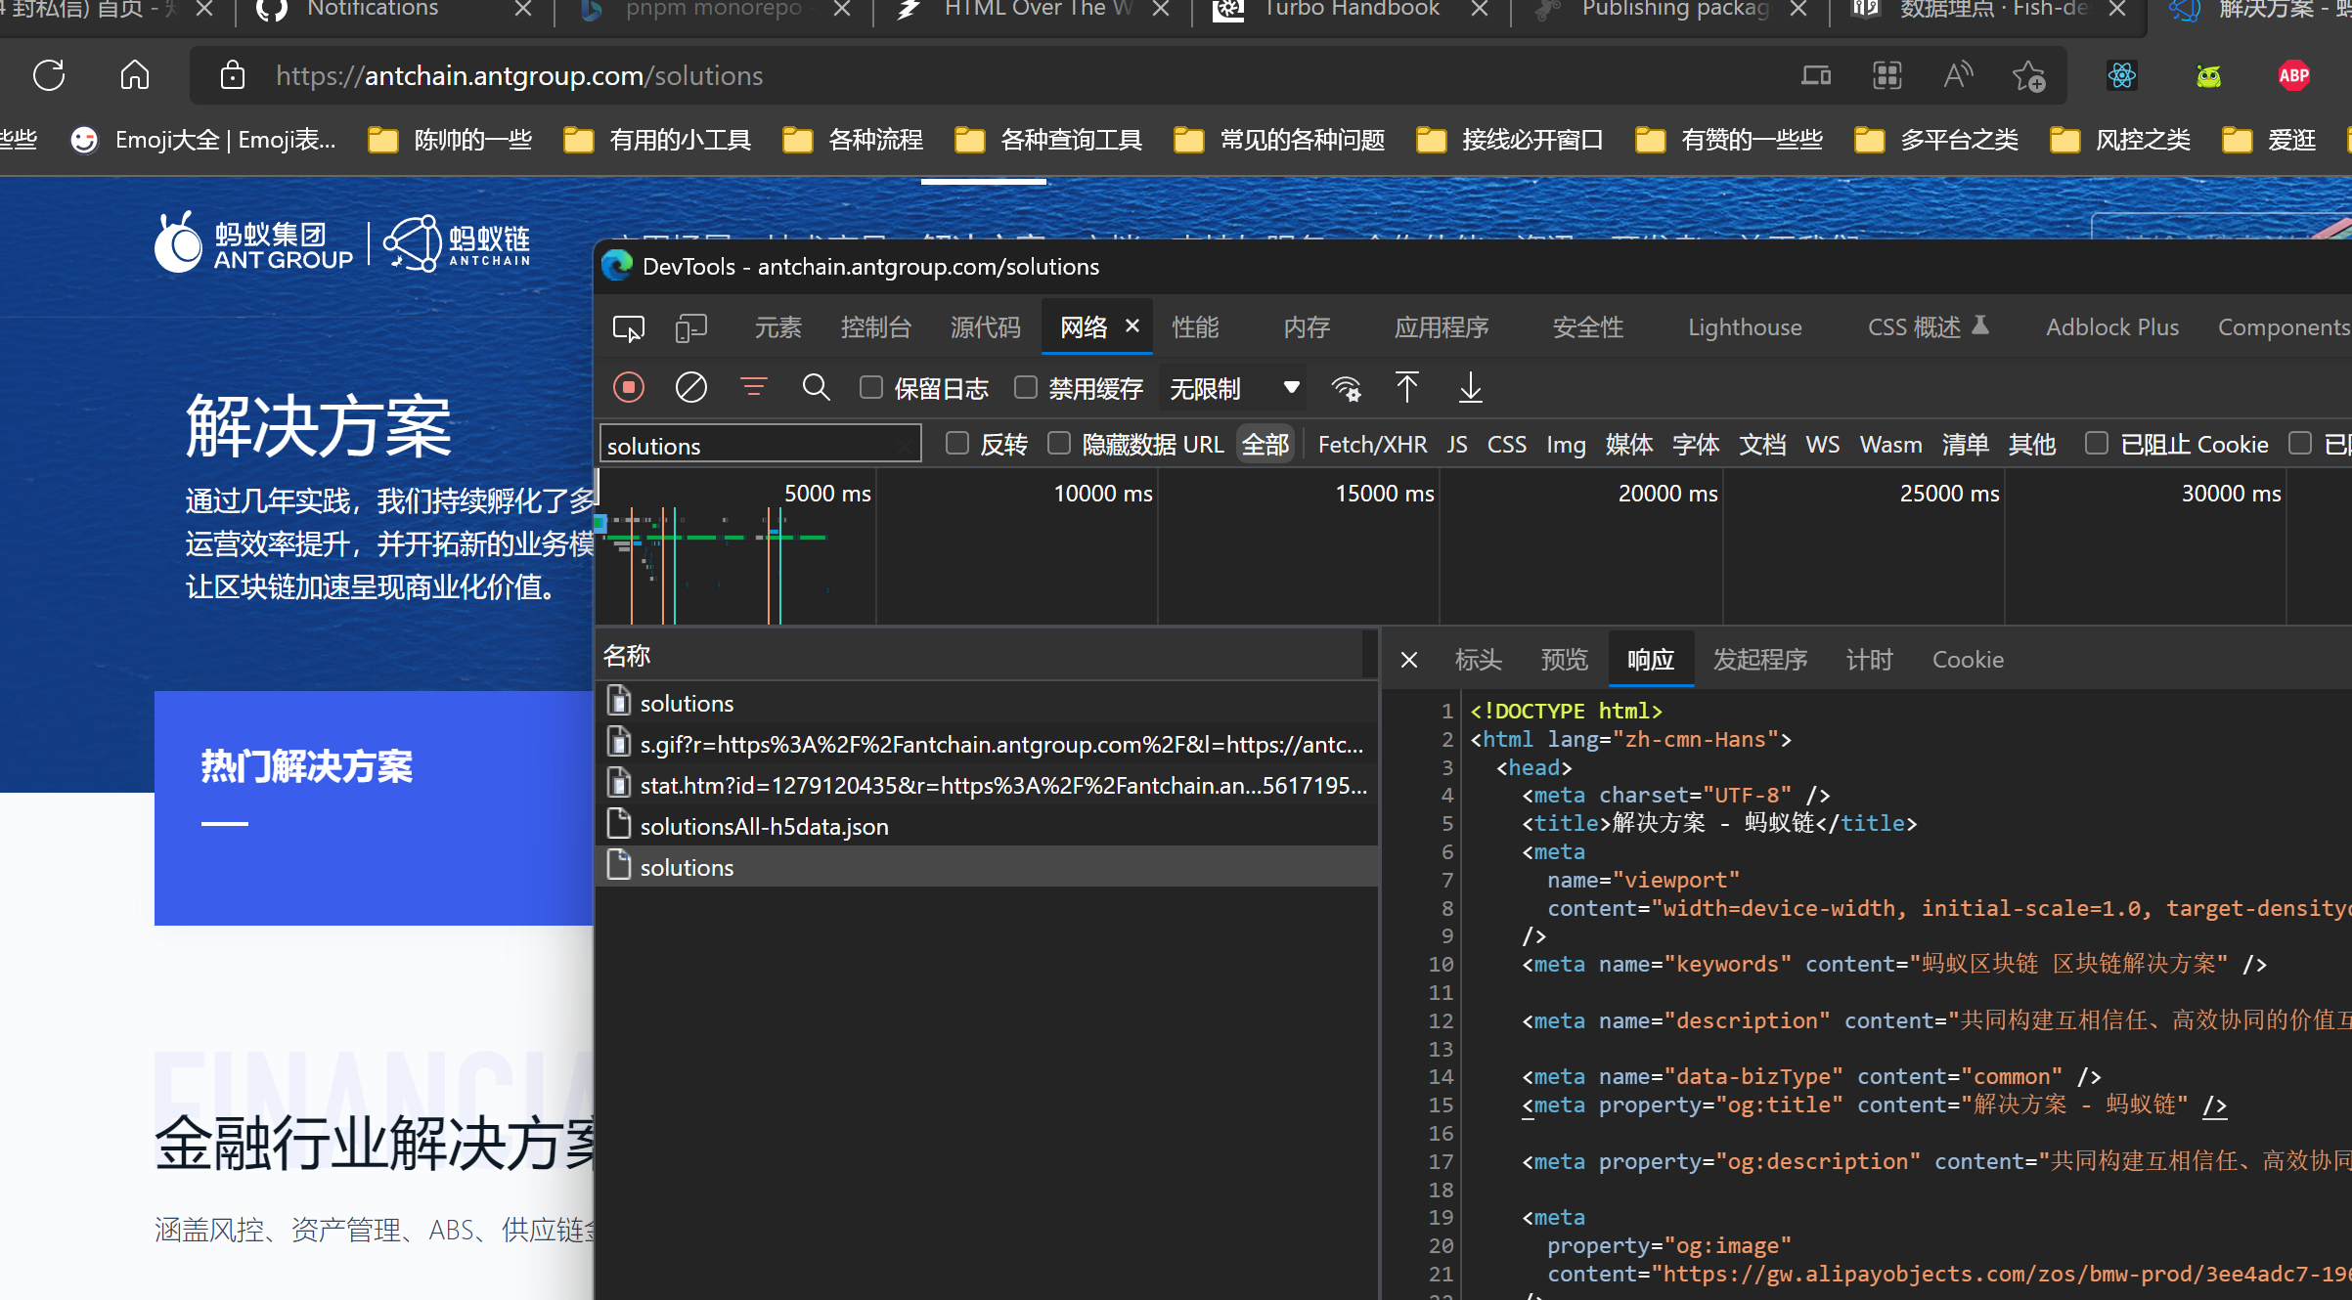Click the inspect element picker icon in DevTools
This screenshot has width=2352, height=1300.
click(x=628, y=328)
